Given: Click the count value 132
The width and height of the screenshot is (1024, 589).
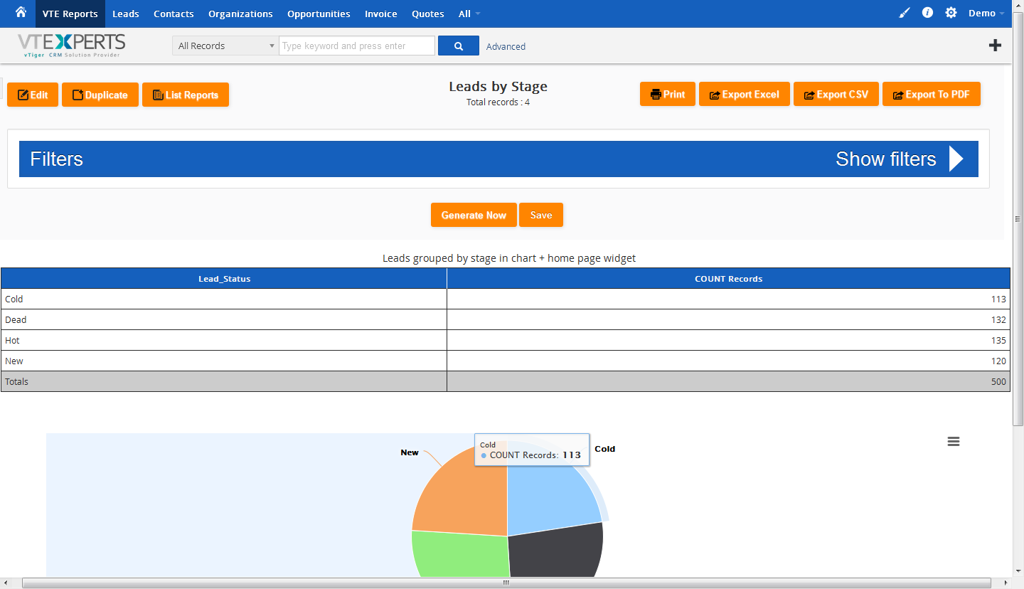Looking at the screenshot, I should (x=998, y=320).
